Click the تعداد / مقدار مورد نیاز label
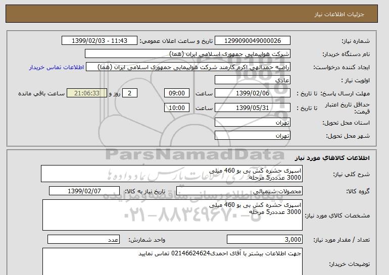The image size is (389, 275). 342,240
